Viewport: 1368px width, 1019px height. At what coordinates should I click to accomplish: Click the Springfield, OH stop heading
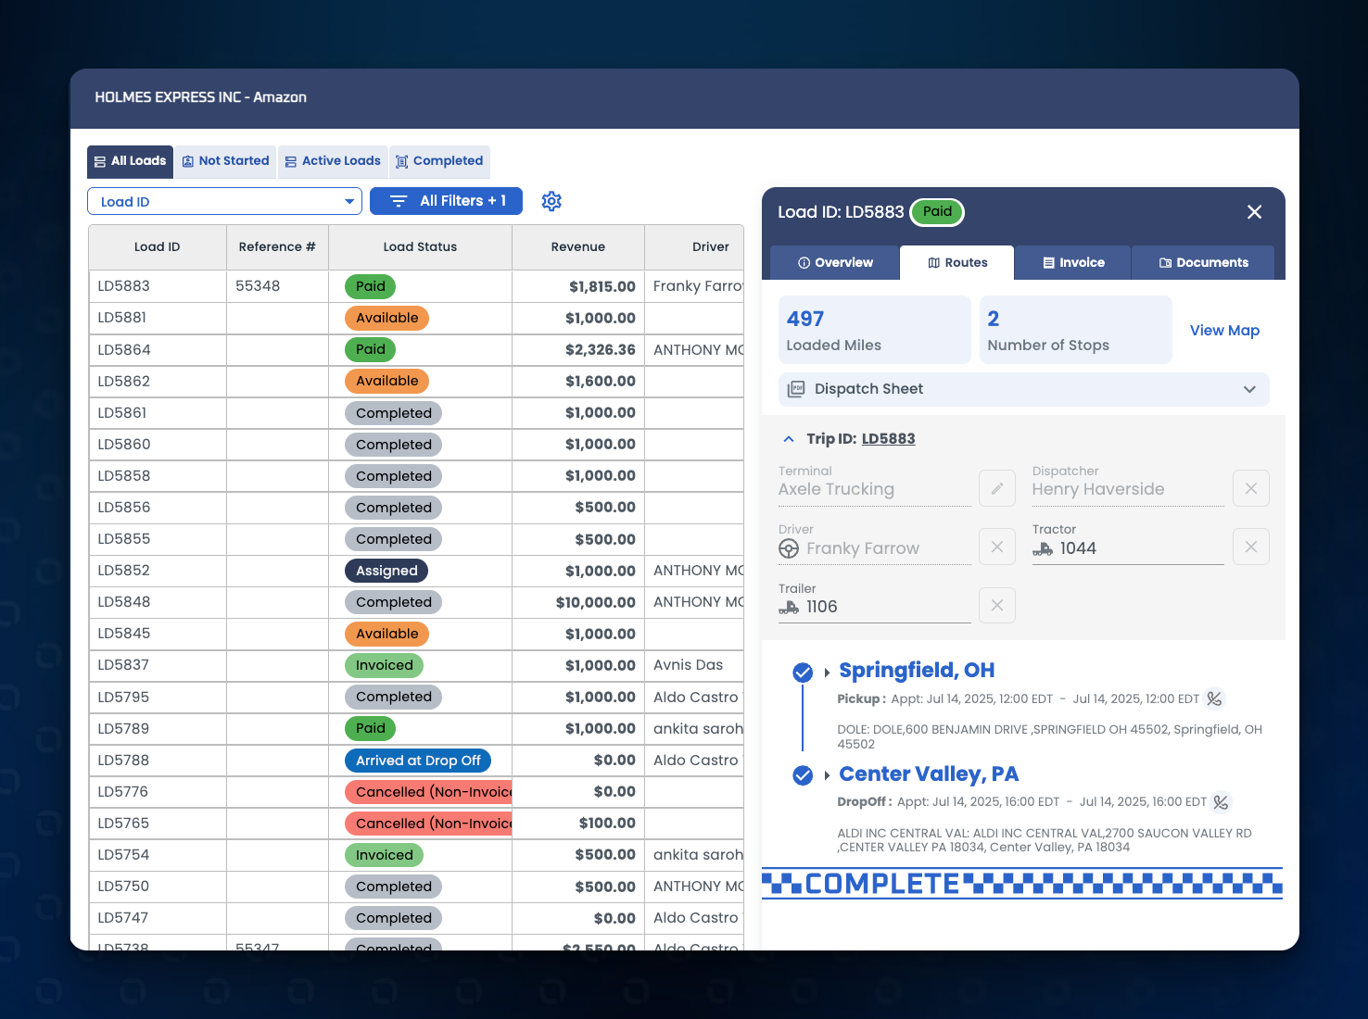(x=917, y=671)
